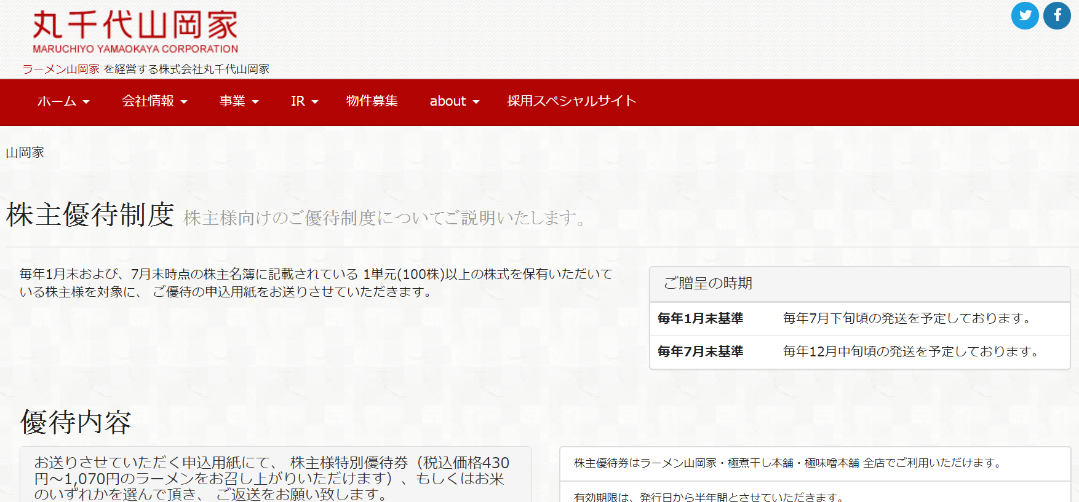
Task: Select the paragraph starting 毎年1月末および
Action: (316, 283)
